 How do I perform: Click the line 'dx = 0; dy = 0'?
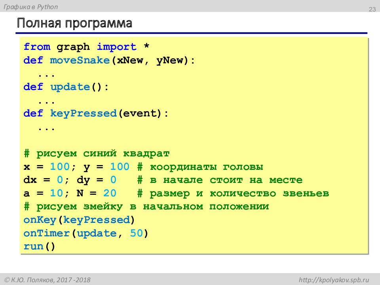[x=70, y=180]
